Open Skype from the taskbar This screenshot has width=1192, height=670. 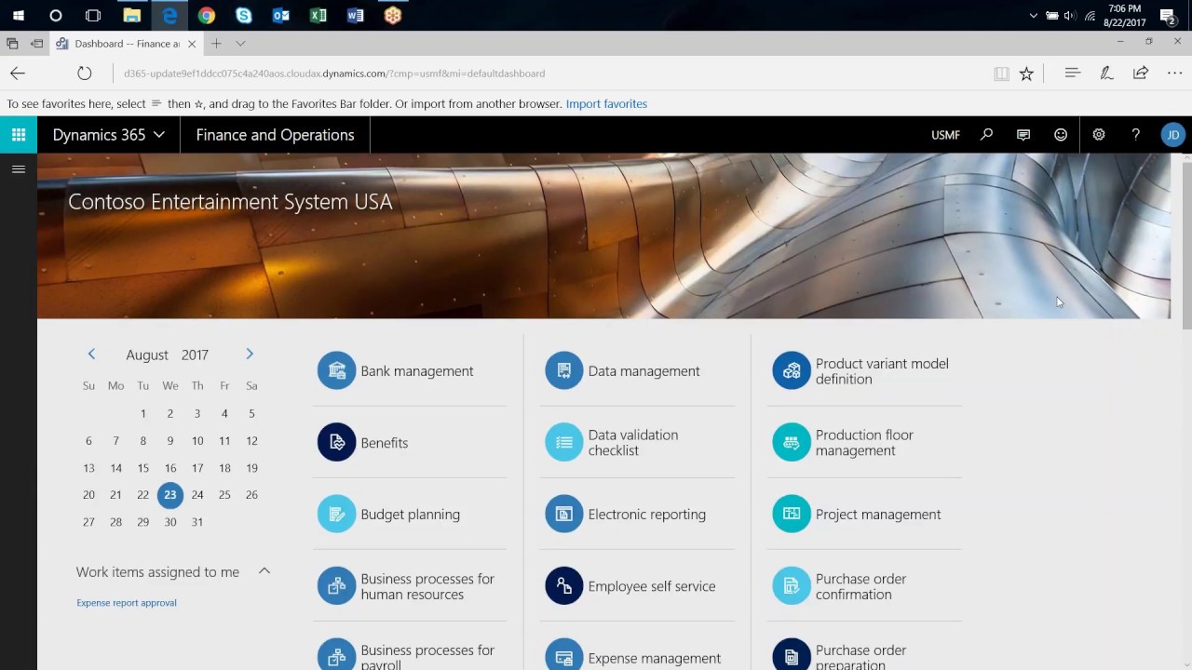point(244,15)
